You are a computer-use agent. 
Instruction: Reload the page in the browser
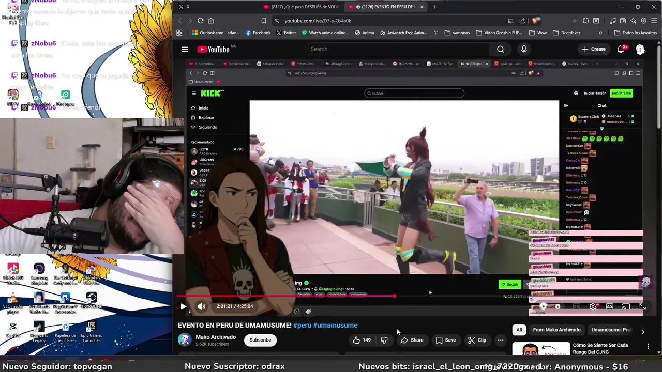[200, 21]
